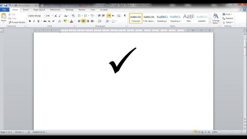
Task: Toggle Show/Hide paragraph marks
Action: pos(125,16)
